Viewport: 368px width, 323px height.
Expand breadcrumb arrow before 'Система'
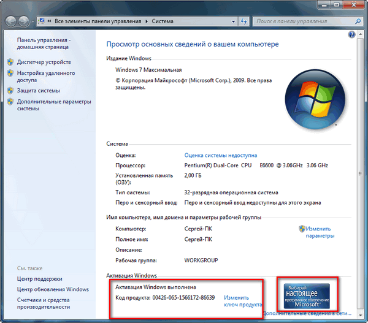[x=147, y=21]
